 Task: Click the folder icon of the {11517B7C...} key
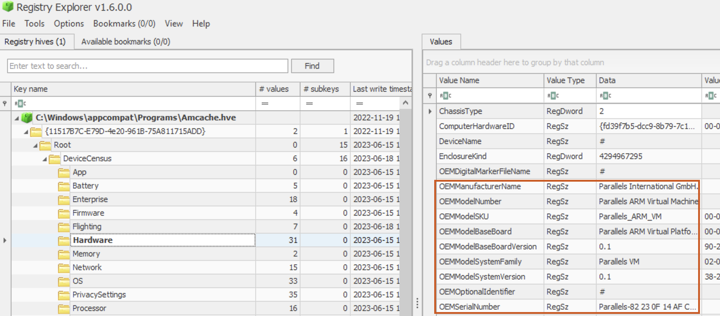pos(36,132)
